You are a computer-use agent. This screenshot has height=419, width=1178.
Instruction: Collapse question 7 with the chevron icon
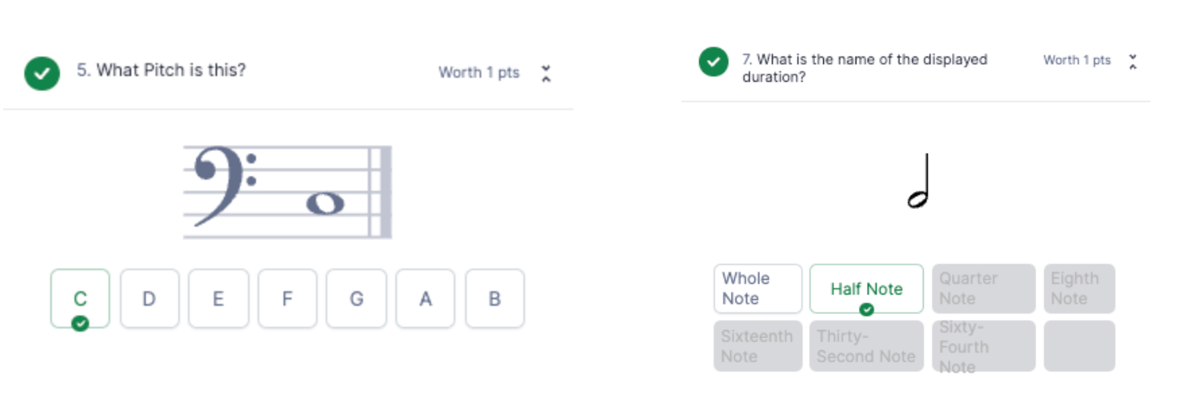point(1133,61)
